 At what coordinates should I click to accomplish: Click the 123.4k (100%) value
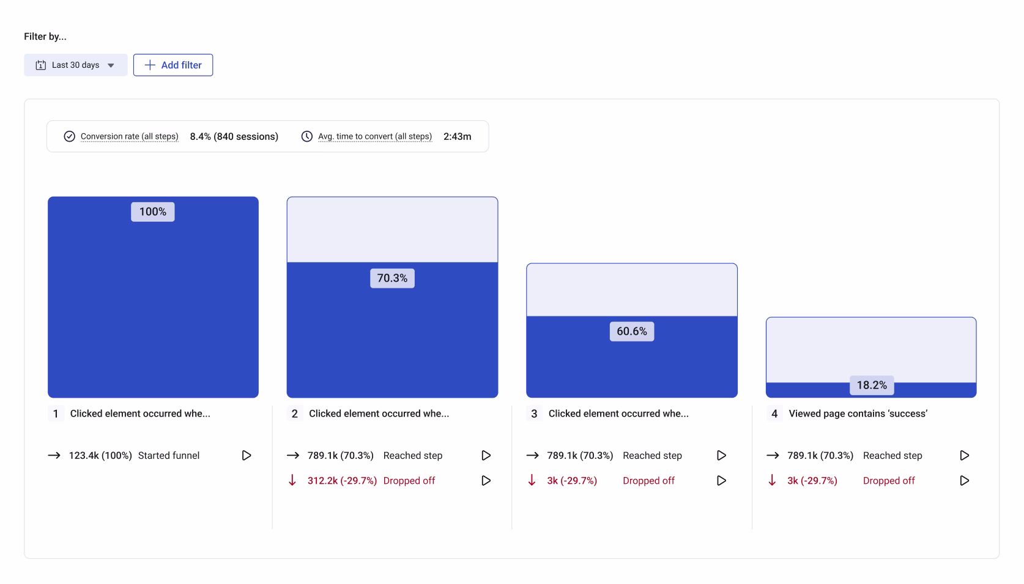tap(100, 455)
